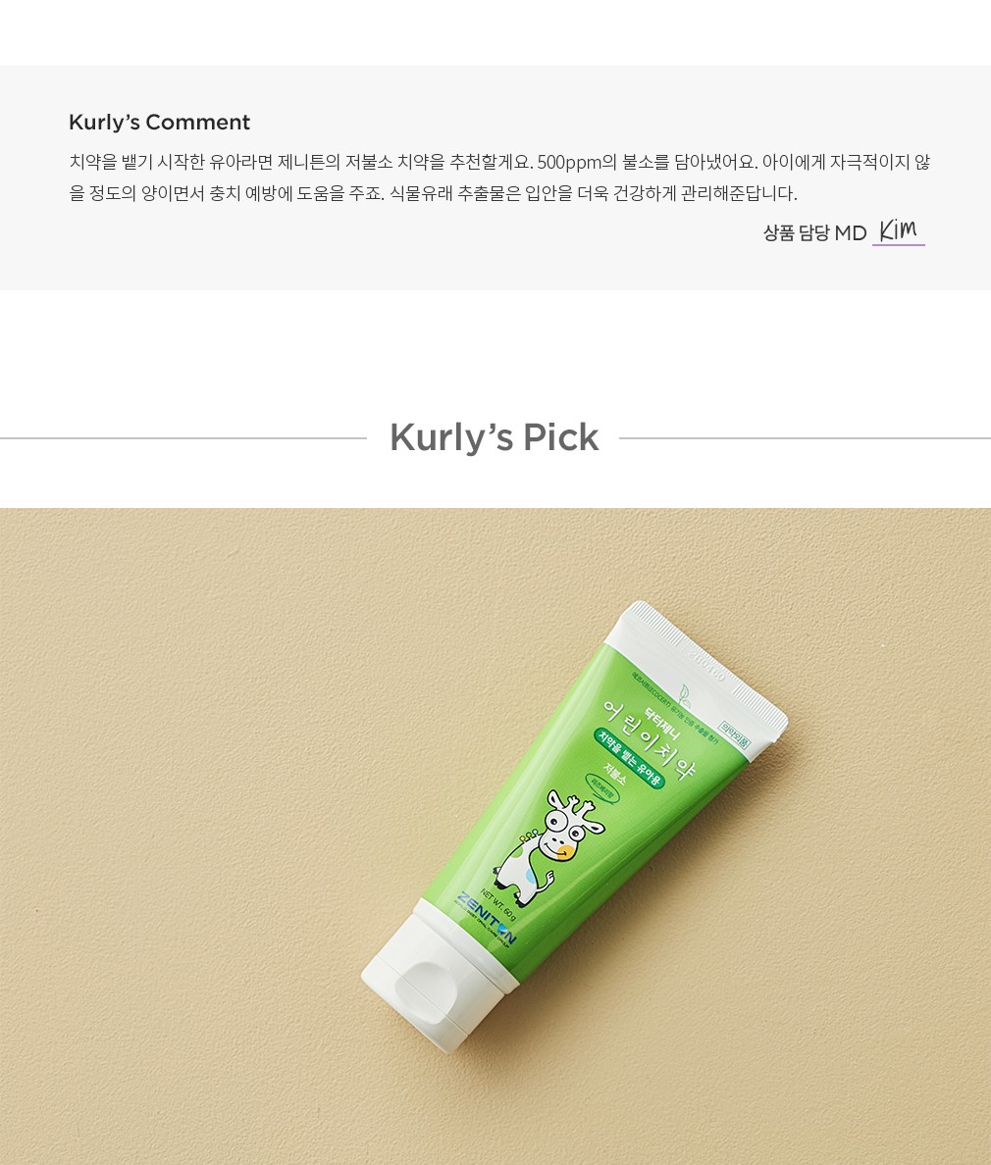Click the ZENITON logo on the tube

tap(484, 919)
